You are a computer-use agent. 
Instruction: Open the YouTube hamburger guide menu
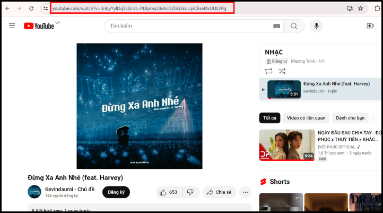click(x=12, y=25)
